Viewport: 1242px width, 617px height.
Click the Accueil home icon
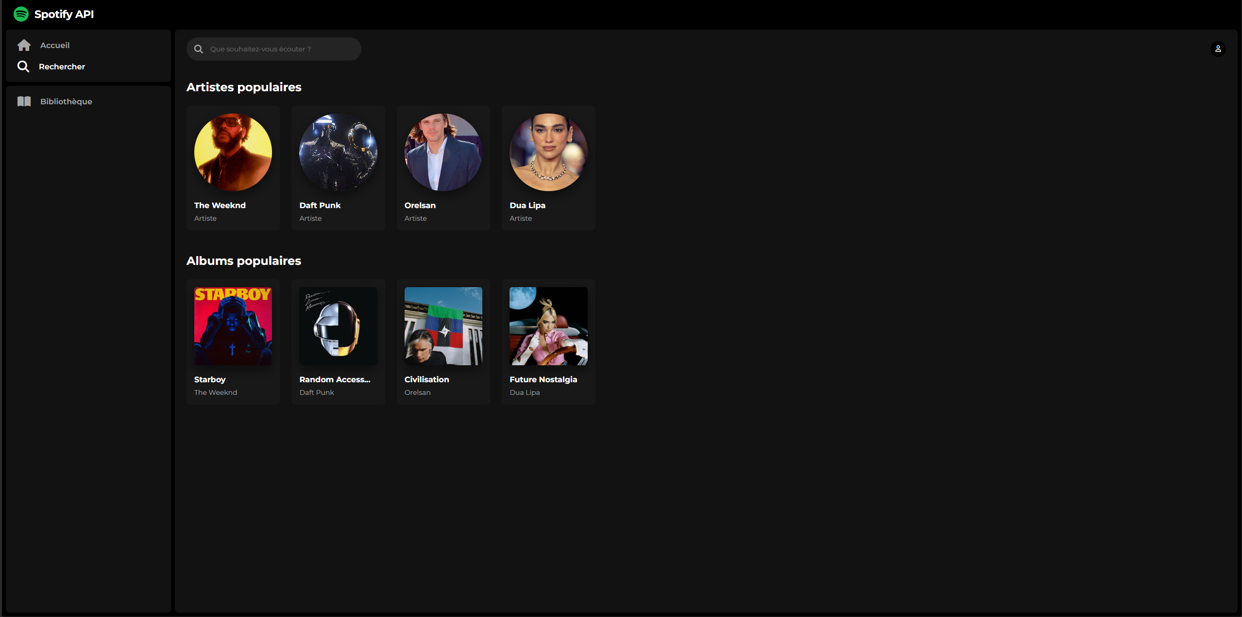24,45
